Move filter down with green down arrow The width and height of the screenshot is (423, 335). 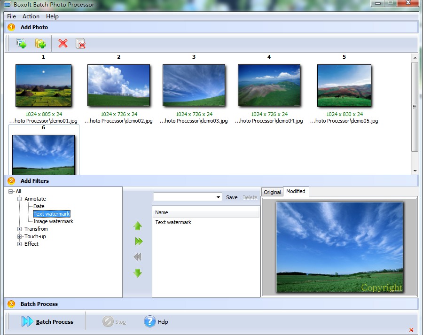click(x=138, y=273)
